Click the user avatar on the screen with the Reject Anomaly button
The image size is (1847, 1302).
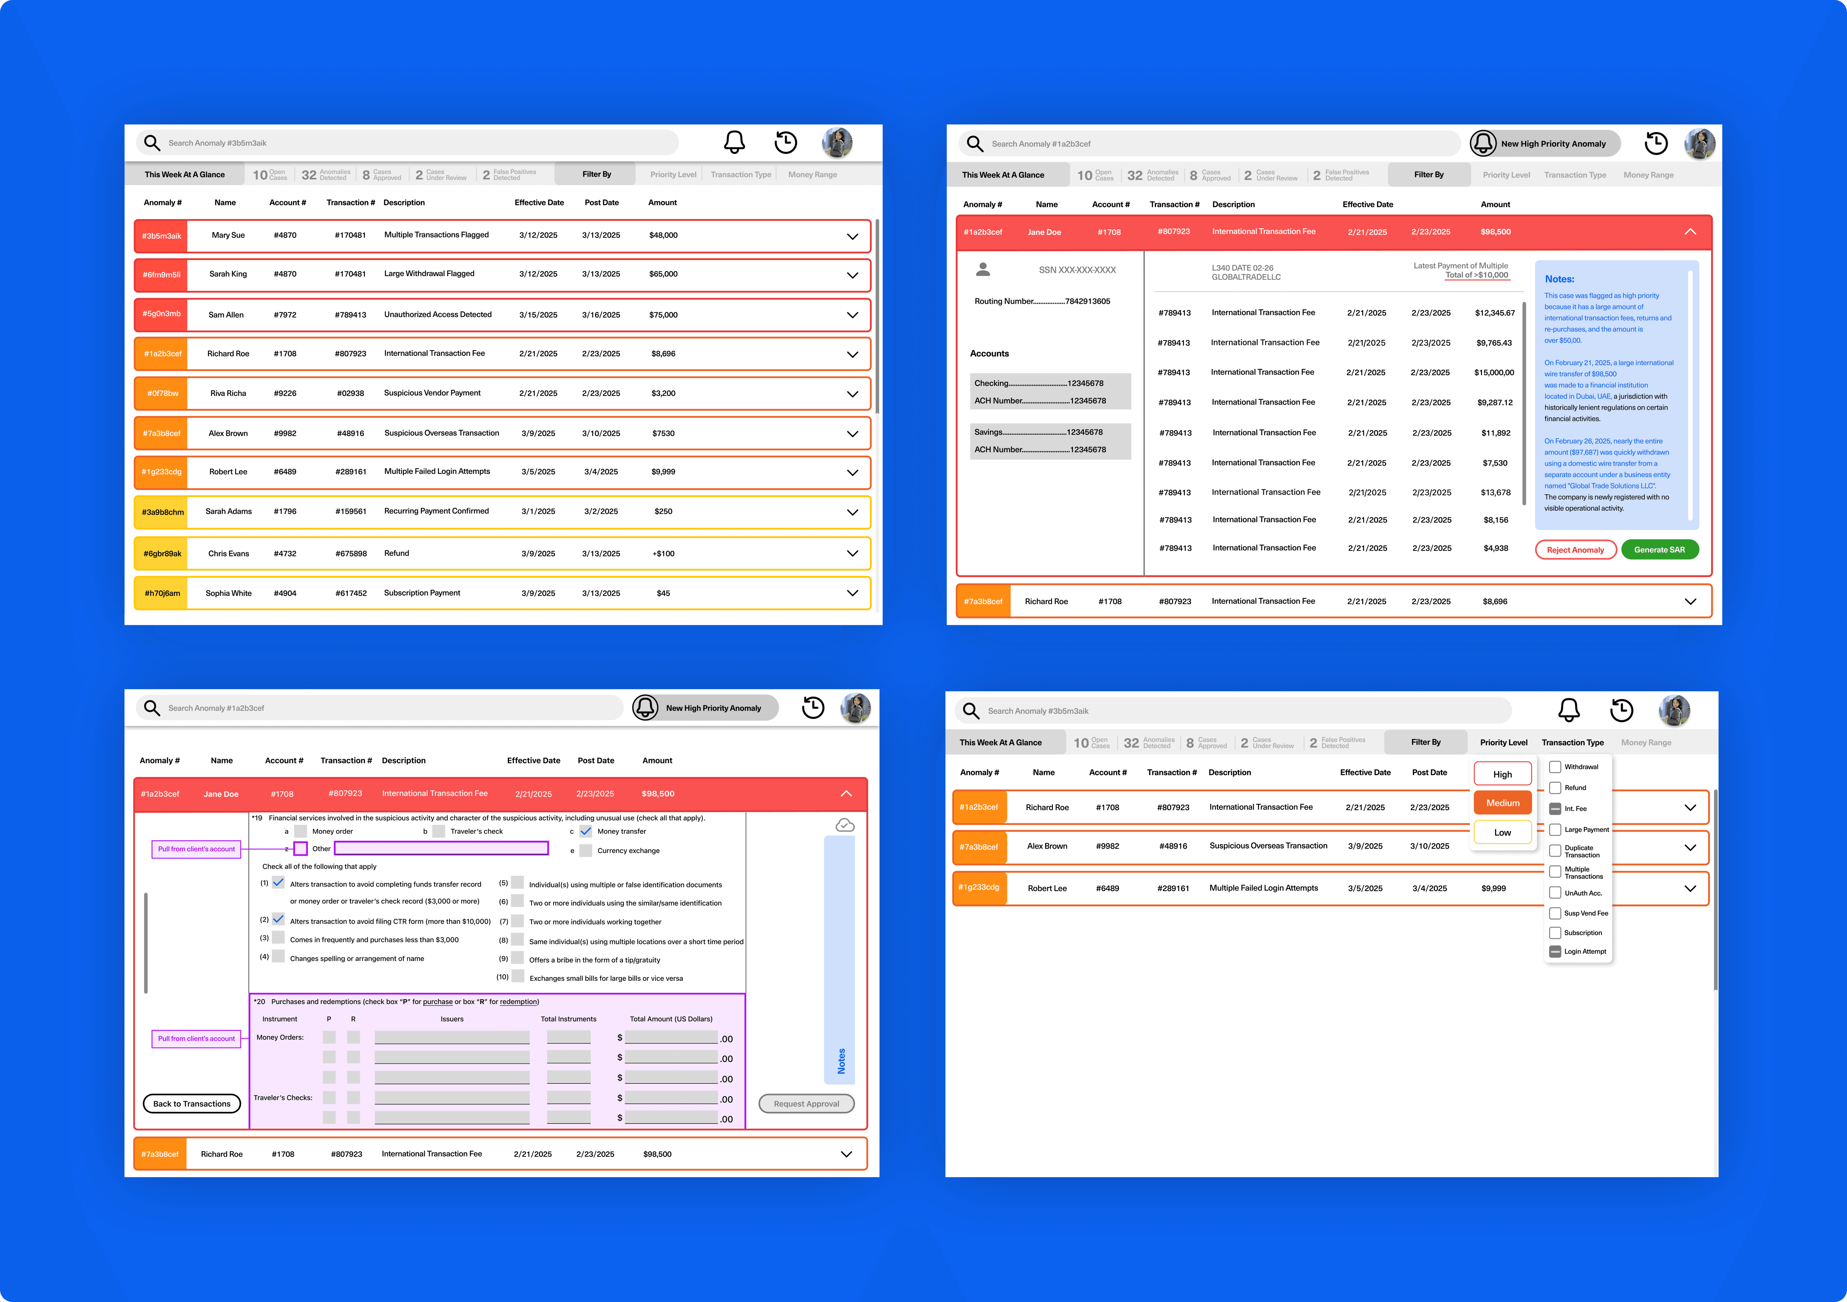pos(1700,144)
